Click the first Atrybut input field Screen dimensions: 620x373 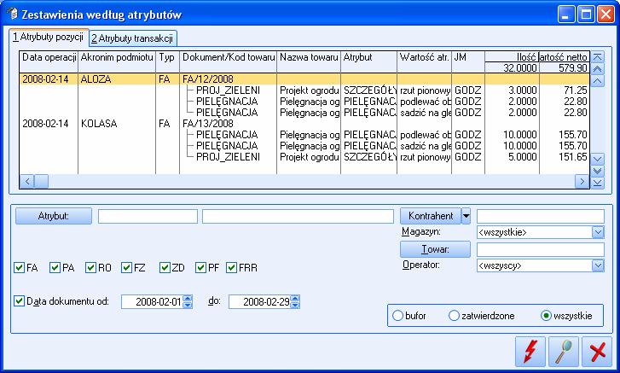coord(148,216)
